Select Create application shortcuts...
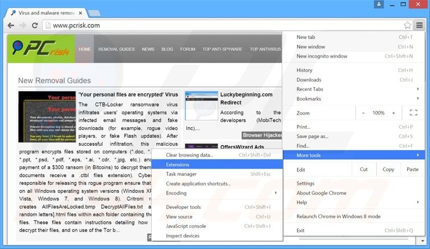 tap(217, 184)
